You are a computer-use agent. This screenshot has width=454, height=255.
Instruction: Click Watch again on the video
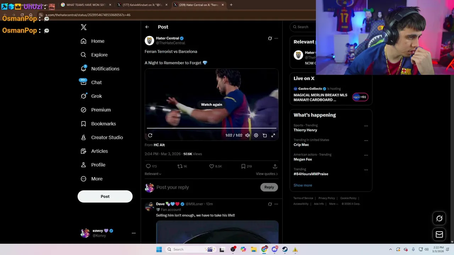211,104
